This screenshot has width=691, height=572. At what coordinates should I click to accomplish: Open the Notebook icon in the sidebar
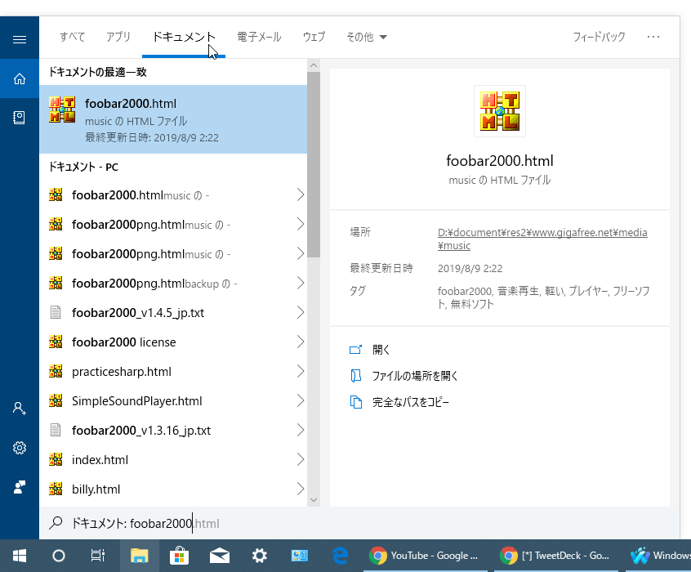pos(20,118)
